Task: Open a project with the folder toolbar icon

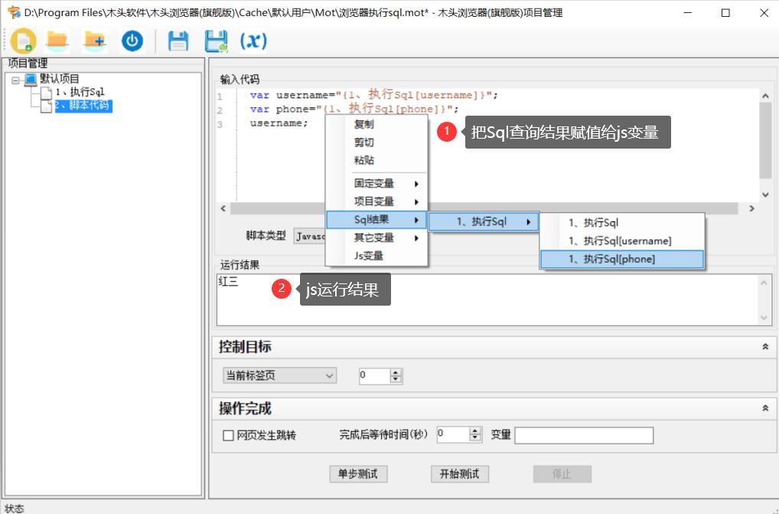Action: tap(57, 41)
